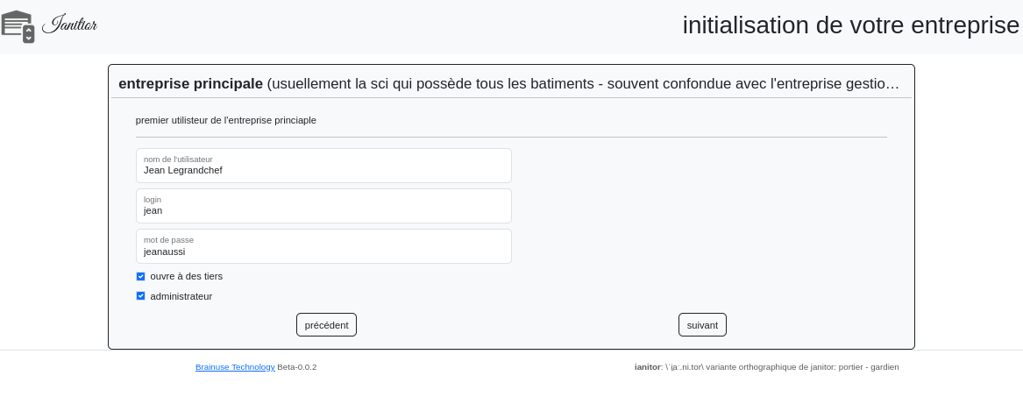
Task: Uncheck the "ouvre à des tiers" checkbox
Action: click(140, 276)
